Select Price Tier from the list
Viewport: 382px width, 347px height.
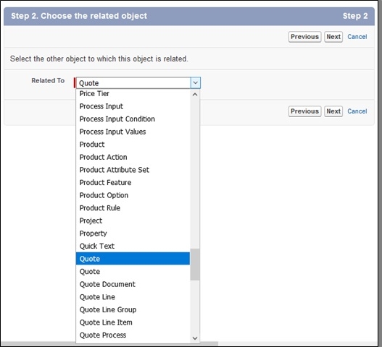click(133, 93)
